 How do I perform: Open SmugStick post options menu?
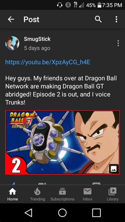point(118,43)
